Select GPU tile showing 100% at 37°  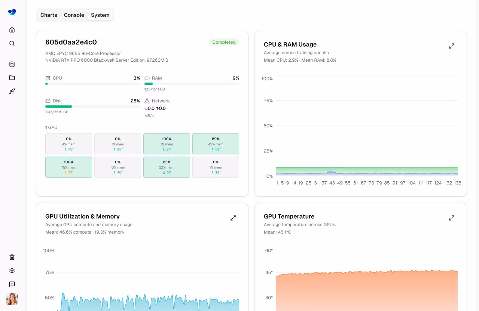(167, 144)
